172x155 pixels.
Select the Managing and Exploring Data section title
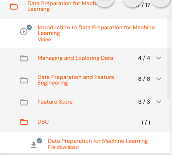pos(75,58)
